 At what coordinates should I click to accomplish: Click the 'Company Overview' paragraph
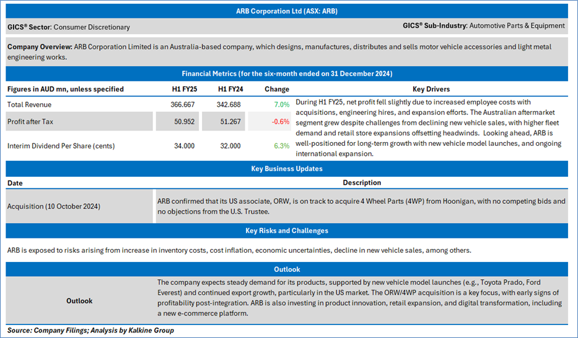279,52
